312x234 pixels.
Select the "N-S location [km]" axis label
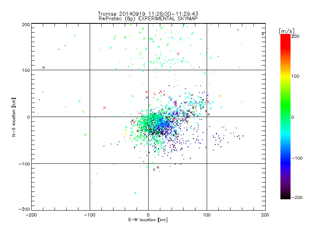(x=14, y=117)
